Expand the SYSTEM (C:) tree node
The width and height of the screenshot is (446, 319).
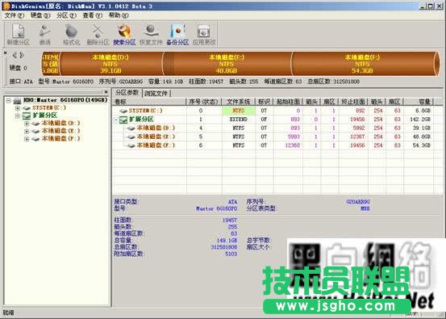coord(18,108)
